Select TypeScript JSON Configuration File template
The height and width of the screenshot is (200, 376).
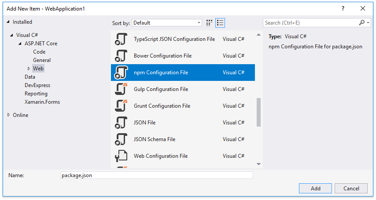tap(183, 39)
